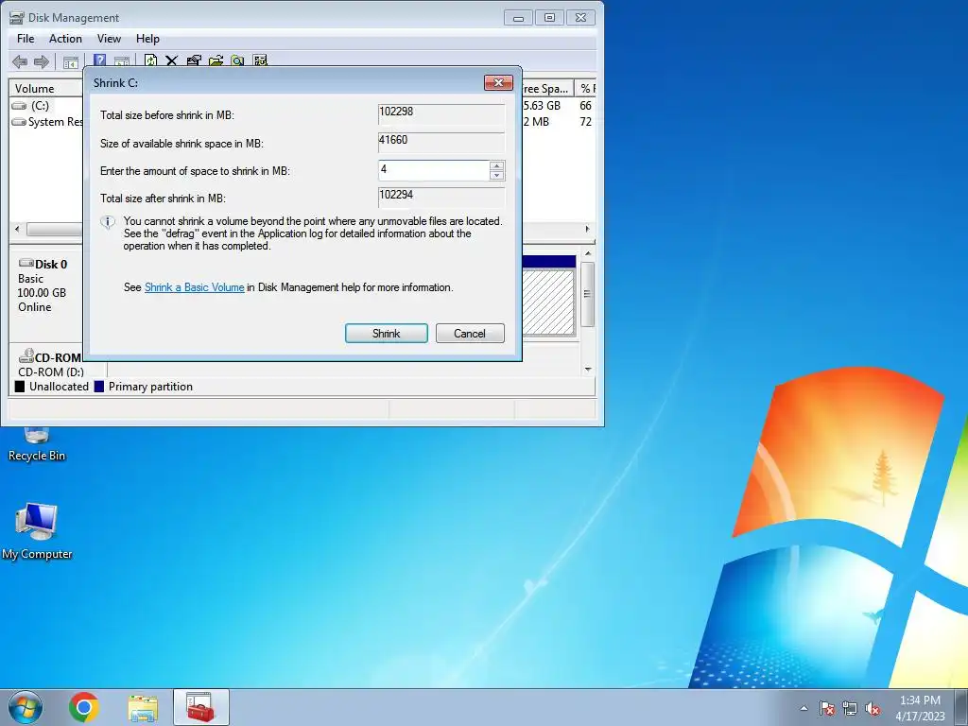Click the open folder toolbar icon

tap(216, 60)
